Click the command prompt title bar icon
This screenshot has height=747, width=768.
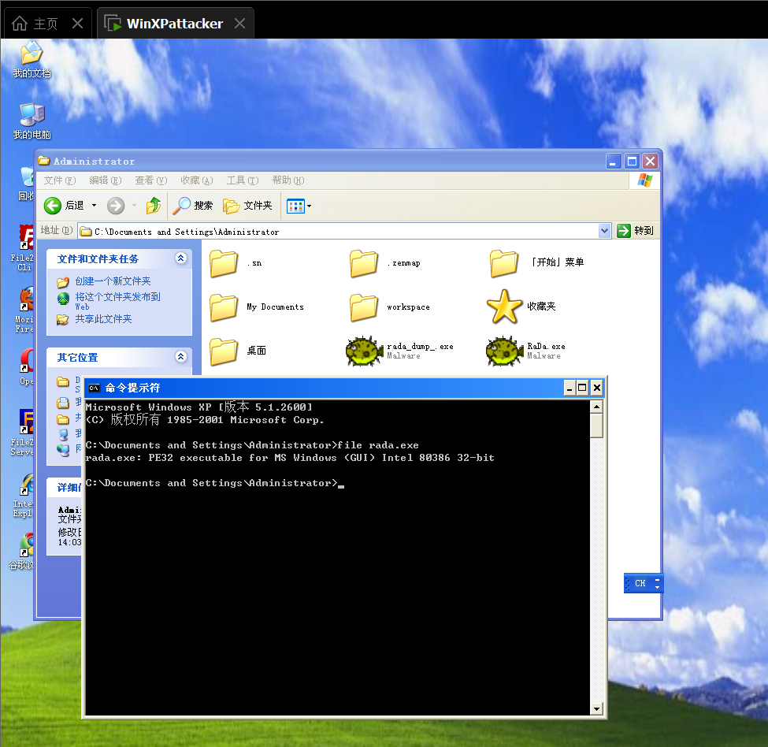pos(94,388)
